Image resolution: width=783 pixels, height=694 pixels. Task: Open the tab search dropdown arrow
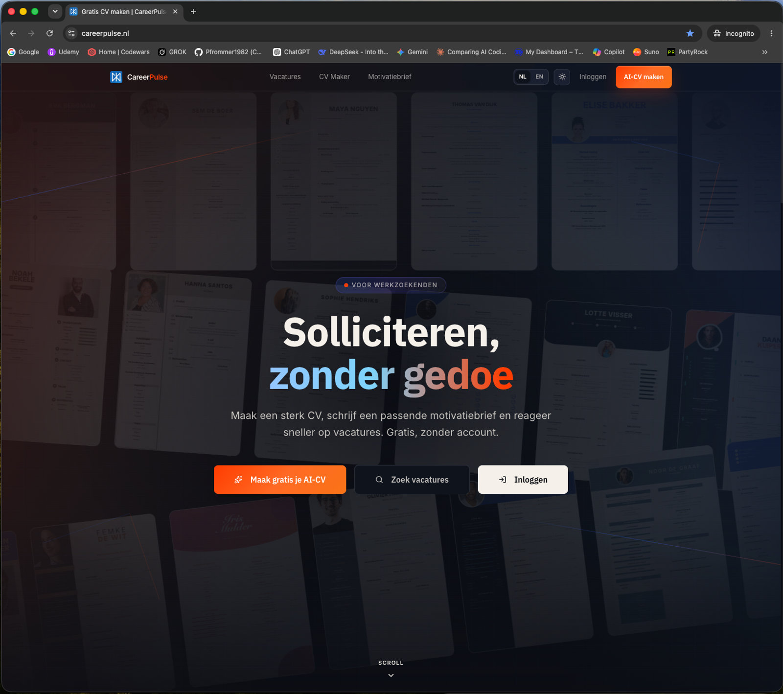pyautogui.click(x=55, y=11)
